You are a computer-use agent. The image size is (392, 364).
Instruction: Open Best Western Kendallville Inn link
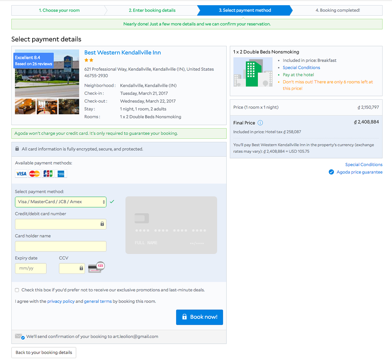pos(122,53)
